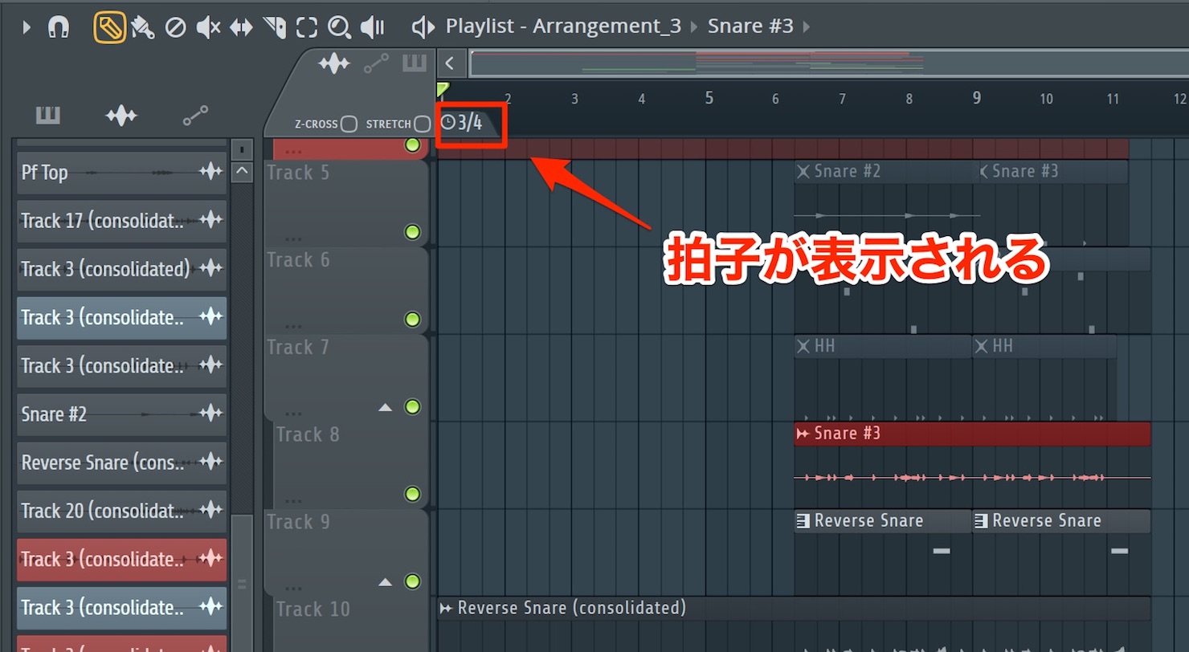Expand Track 7 group triangle
The image size is (1189, 652).
point(386,408)
